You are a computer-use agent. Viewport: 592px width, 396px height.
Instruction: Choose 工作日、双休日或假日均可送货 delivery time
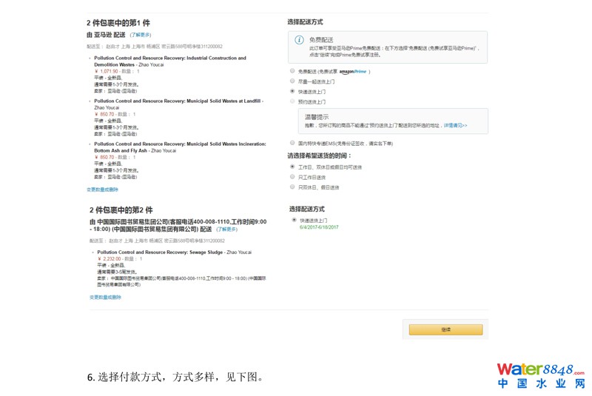click(292, 167)
